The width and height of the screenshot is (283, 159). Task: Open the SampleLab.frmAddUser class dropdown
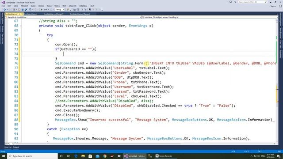[73, 17]
